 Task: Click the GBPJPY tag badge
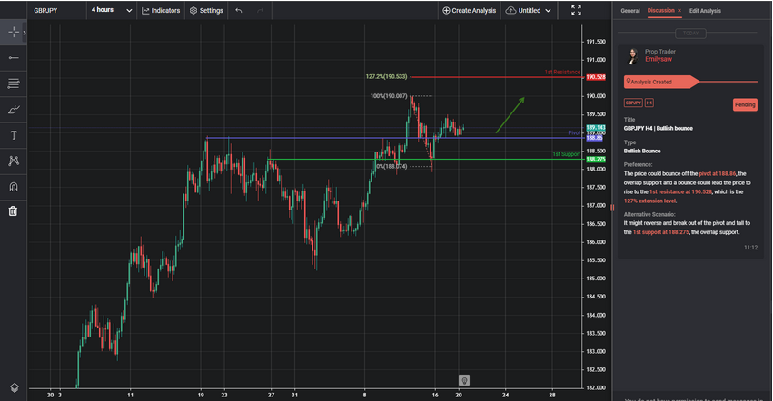[x=633, y=103]
